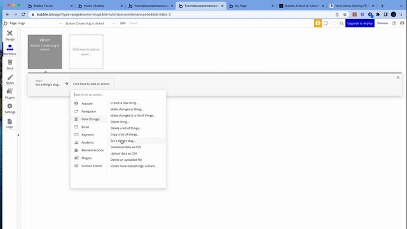407x229 pixels.
Task: Switch to the Bubble Articoli & Tutorial browser tab
Action: point(301,6)
